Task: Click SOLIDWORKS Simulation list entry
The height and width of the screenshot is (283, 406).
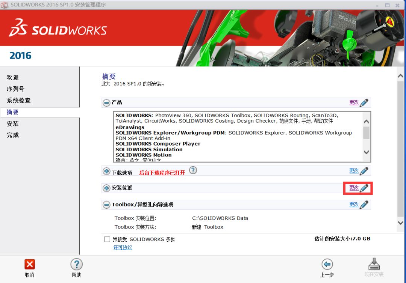Action: (149, 149)
